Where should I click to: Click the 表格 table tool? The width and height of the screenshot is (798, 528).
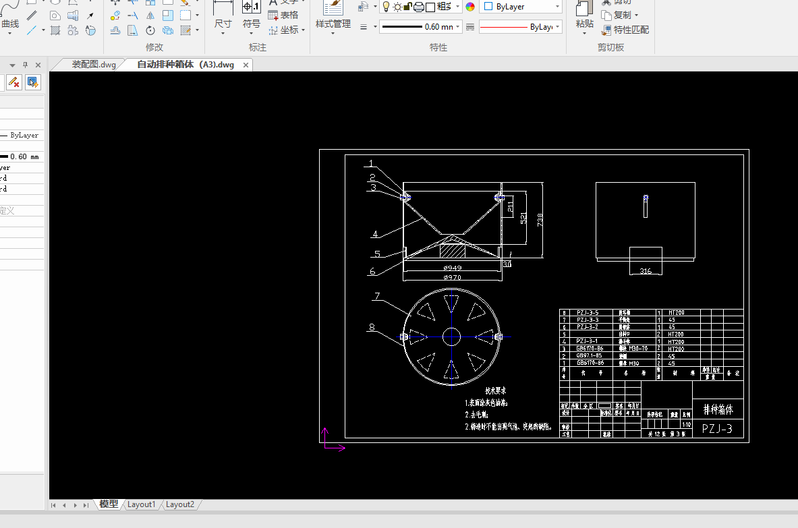pyautogui.click(x=283, y=15)
